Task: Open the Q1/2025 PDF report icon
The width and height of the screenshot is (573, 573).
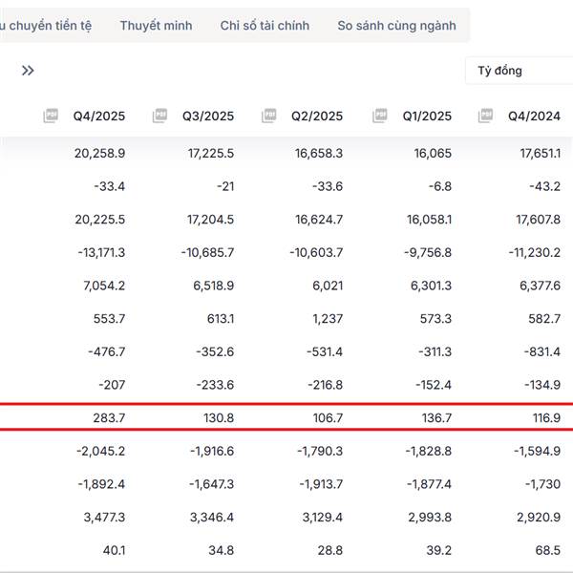Action: pyautogui.click(x=379, y=117)
